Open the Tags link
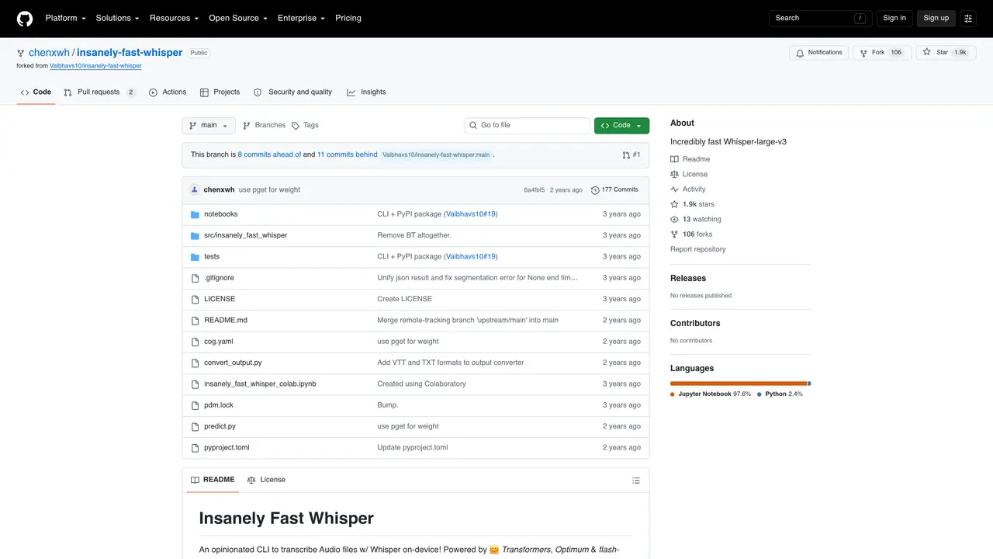 [x=305, y=125]
